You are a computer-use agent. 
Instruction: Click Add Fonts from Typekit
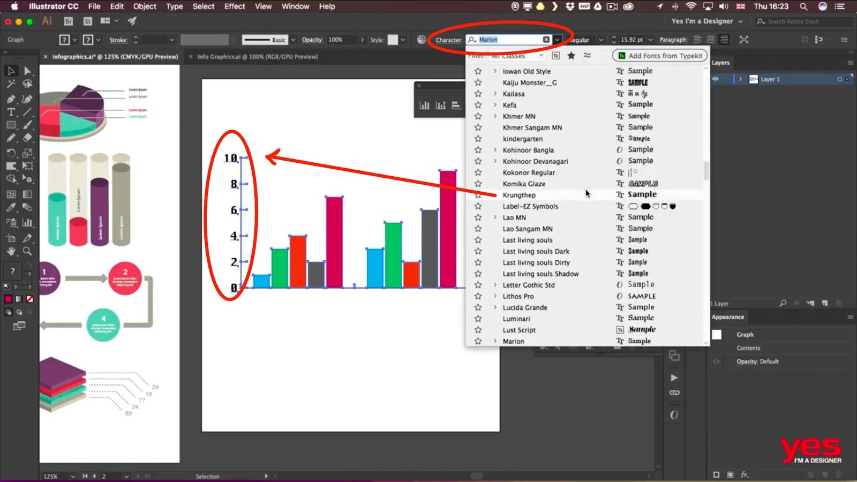coord(659,55)
